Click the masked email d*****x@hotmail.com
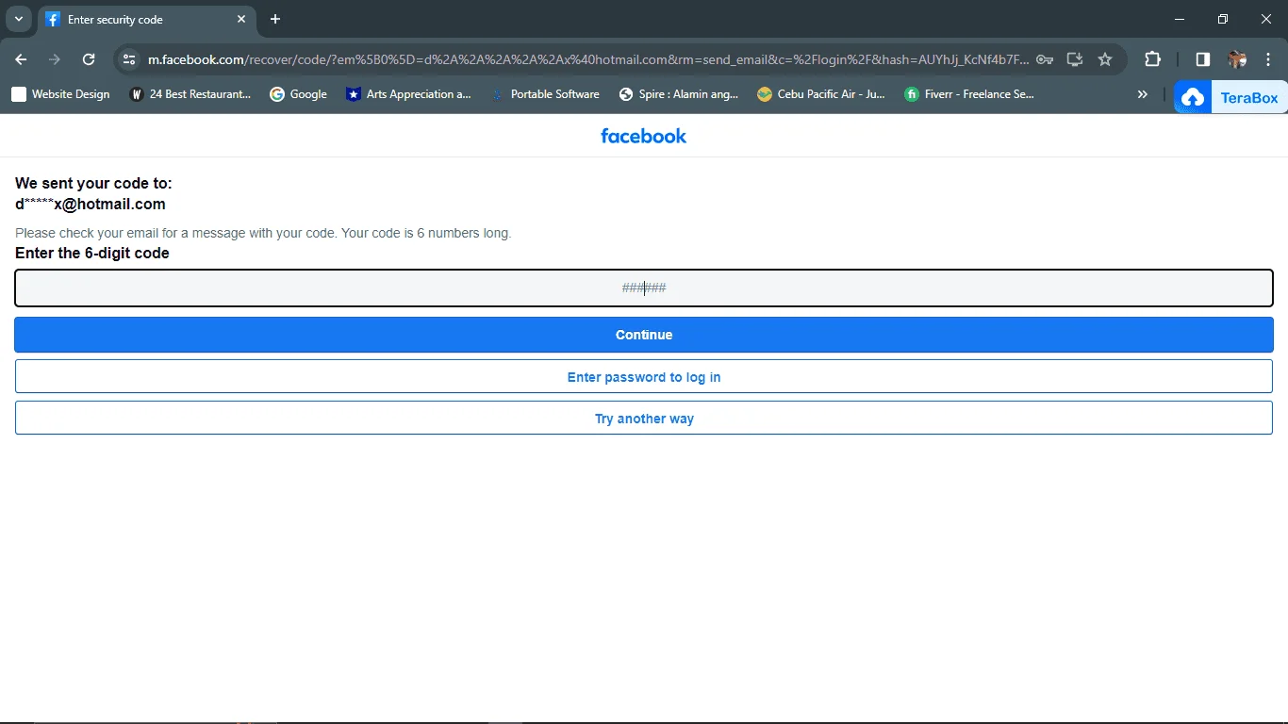The image size is (1288, 724). coord(91,205)
